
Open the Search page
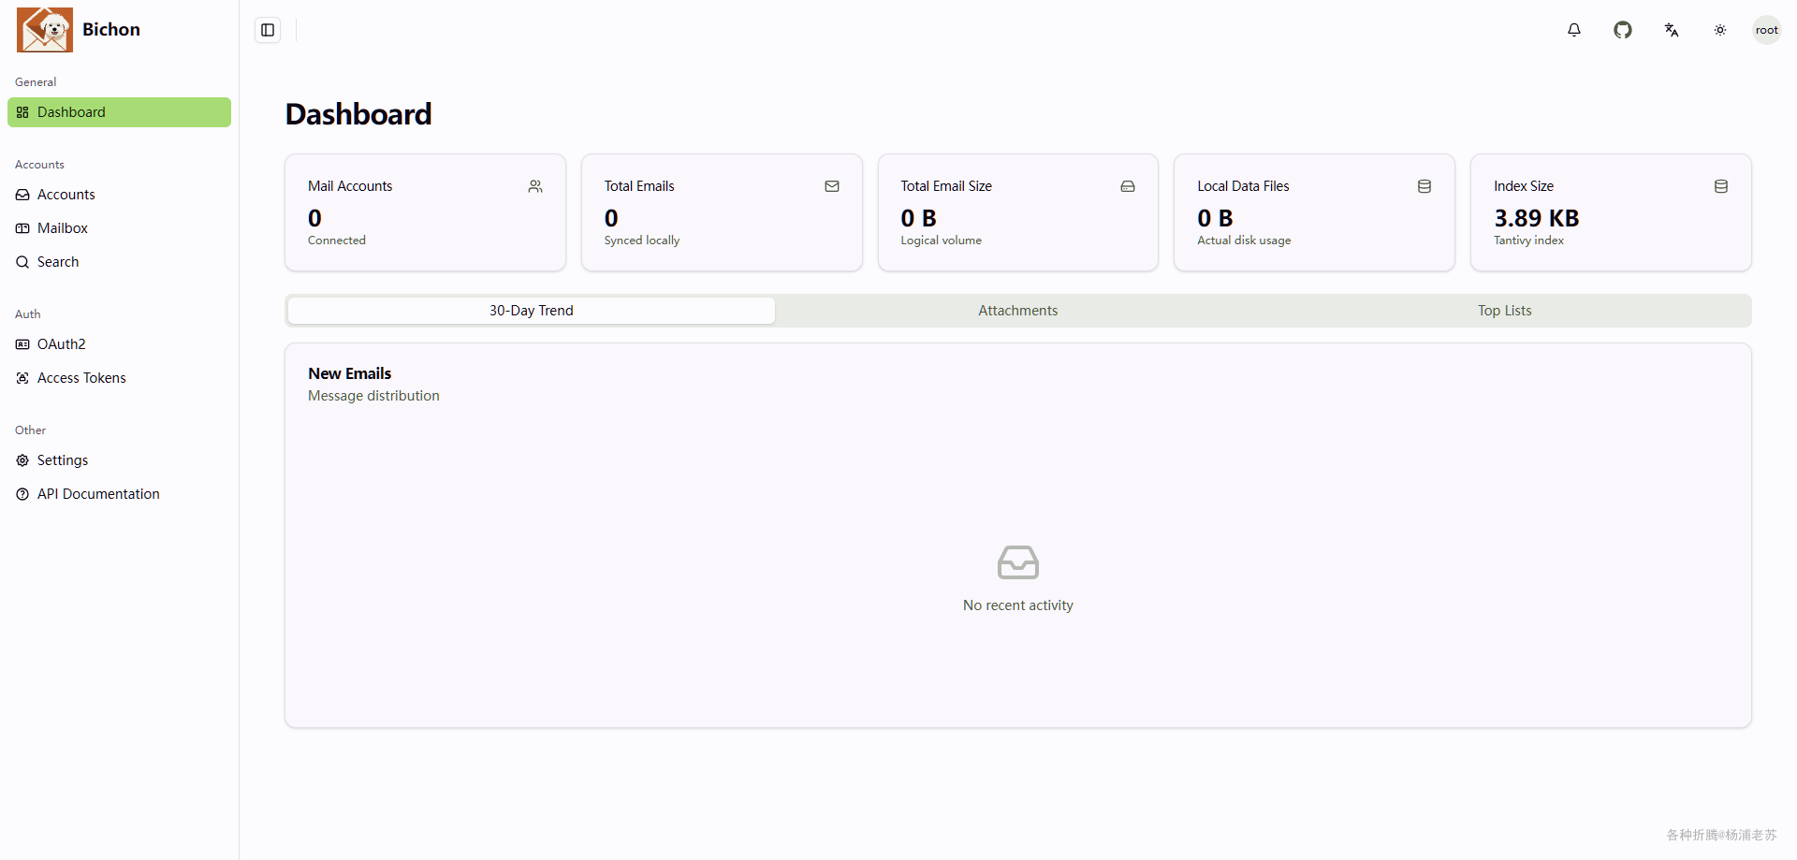point(119,262)
